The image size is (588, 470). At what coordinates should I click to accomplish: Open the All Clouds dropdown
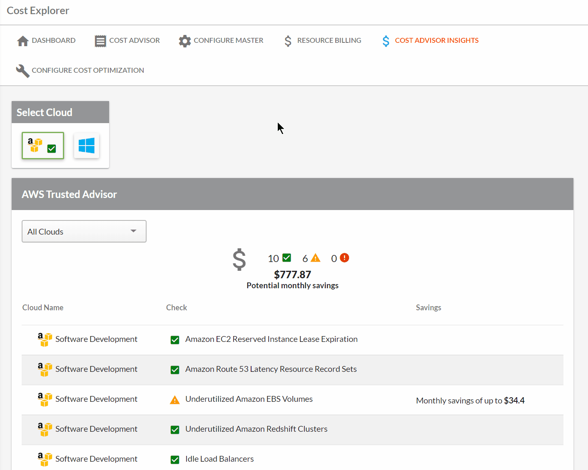point(84,231)
